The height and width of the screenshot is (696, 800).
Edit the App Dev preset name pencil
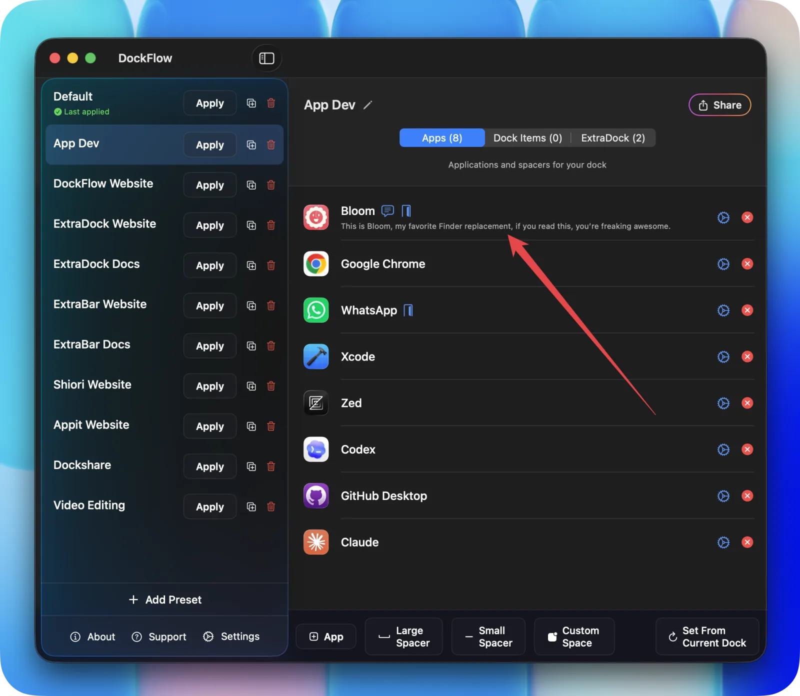(x=368, y=105)
